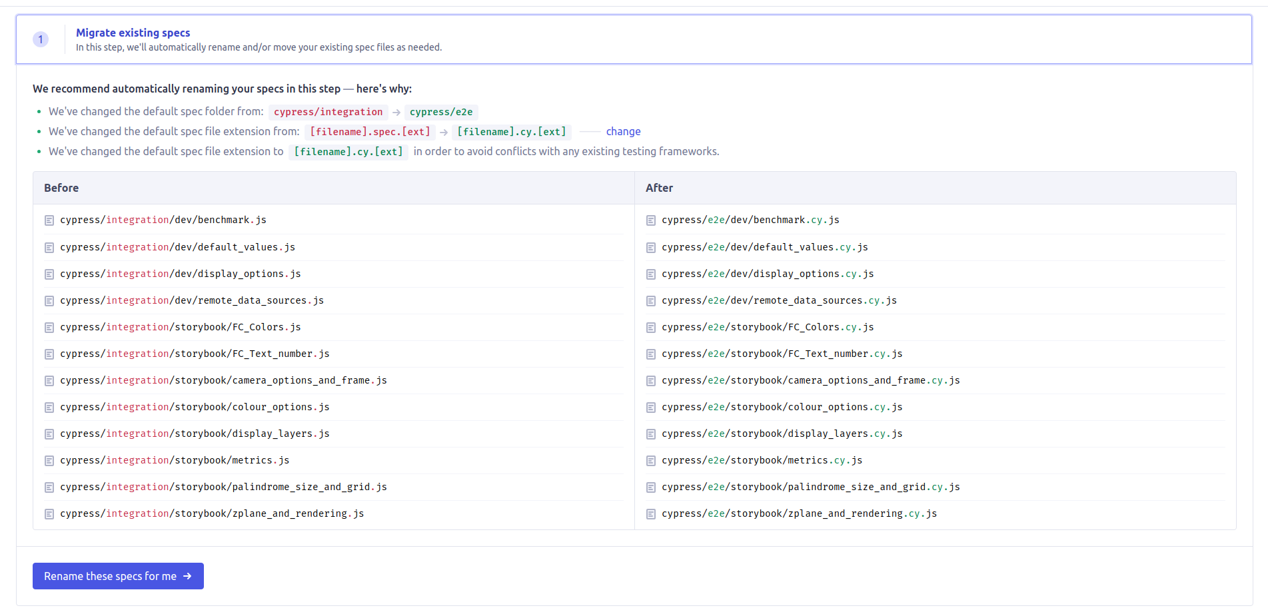Click file icon beside Before integration/dev/default_values.js
Viewport: 1268px width, 610px height.
(x=49, y=248)
